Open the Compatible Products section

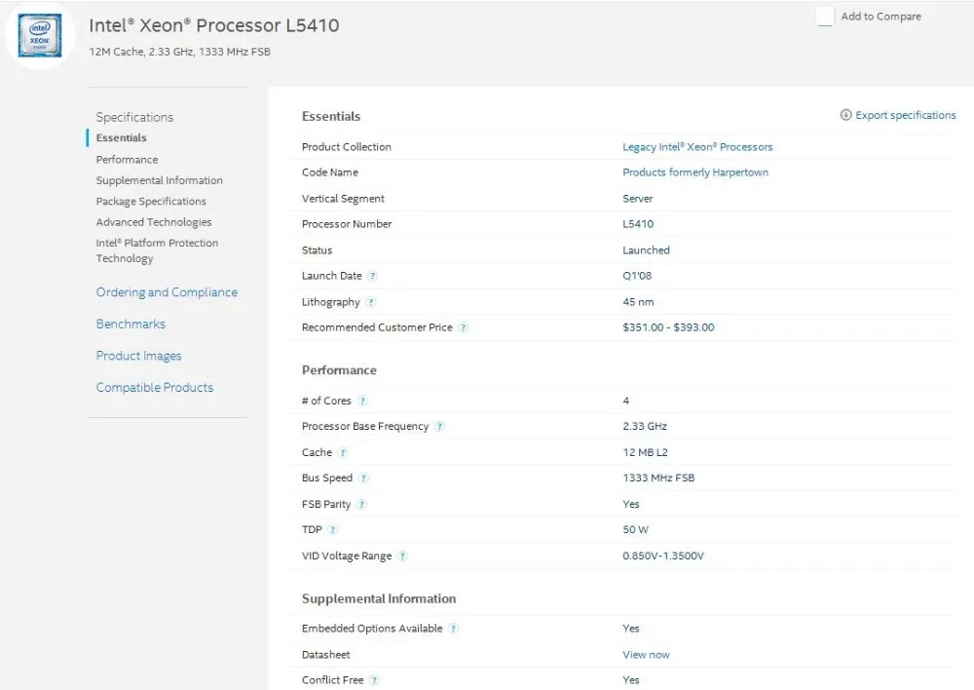pyautogui.click(x=155, y=387)
